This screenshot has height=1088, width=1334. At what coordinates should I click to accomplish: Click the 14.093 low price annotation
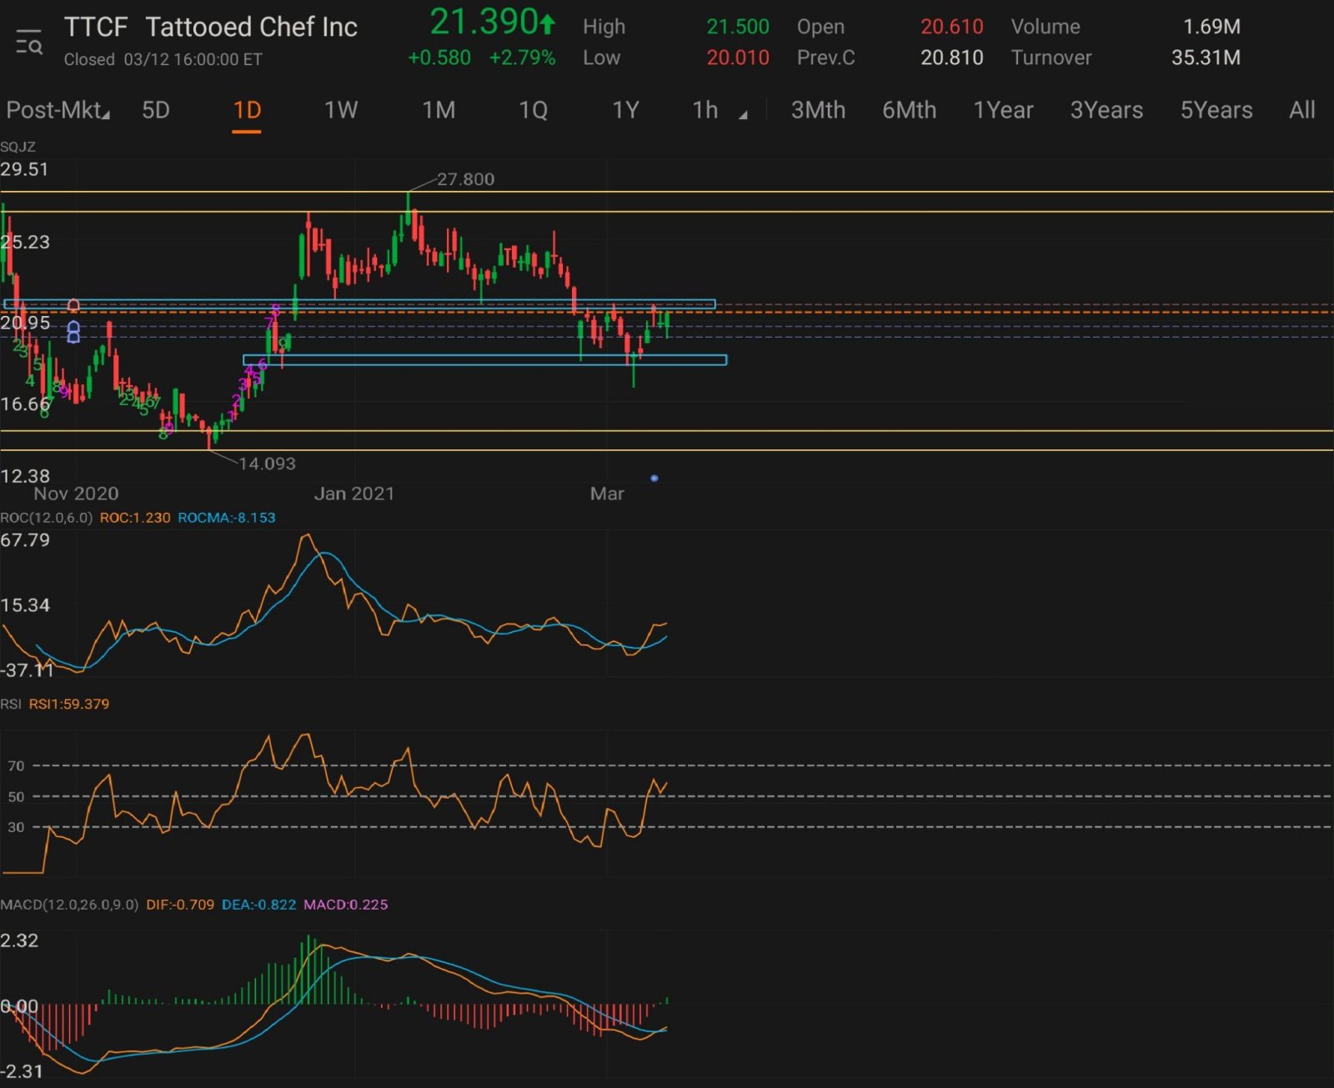pos(267,464)
